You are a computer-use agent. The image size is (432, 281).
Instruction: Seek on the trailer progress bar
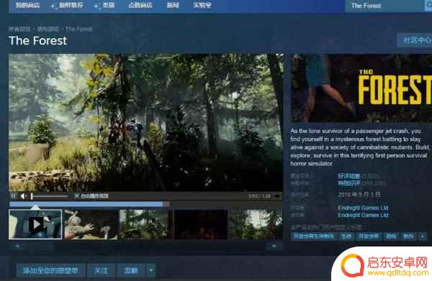click(x=145, y=204)
